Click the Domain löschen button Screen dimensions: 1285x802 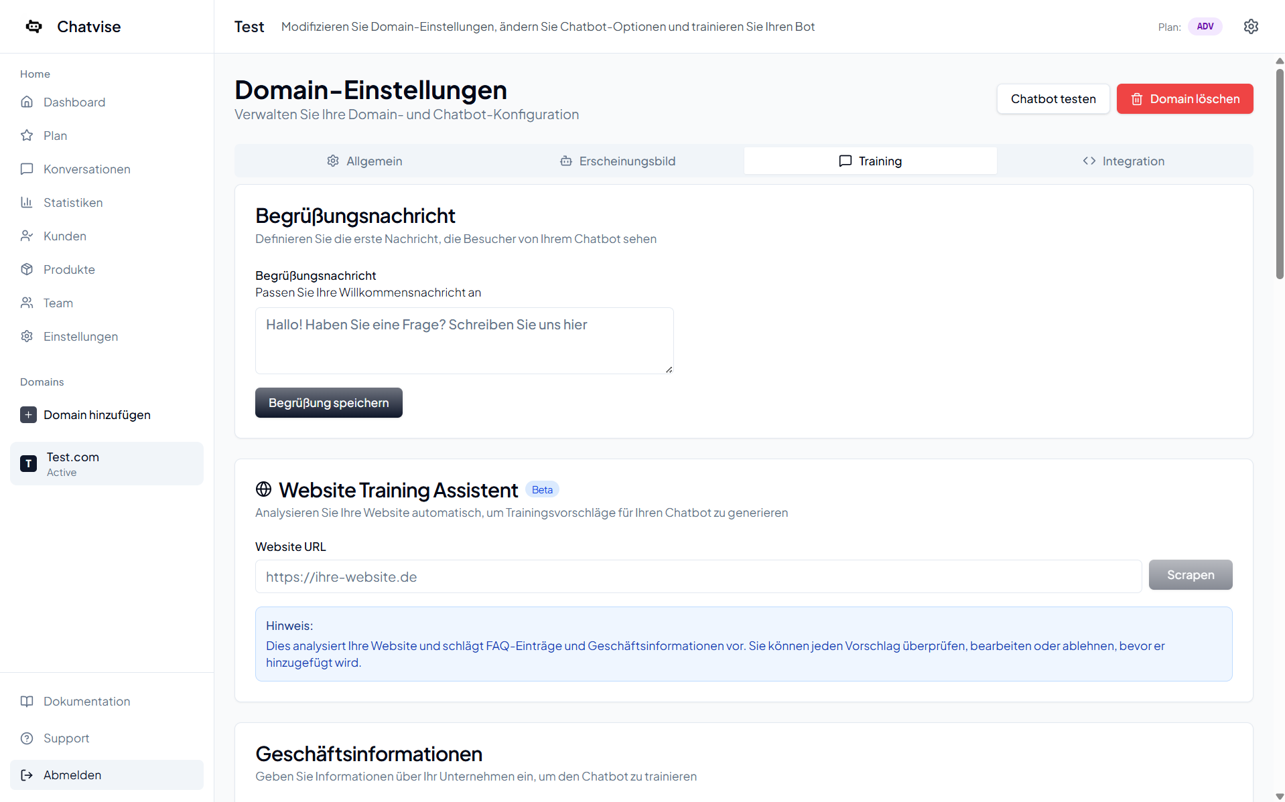(x=1185, y=98)
